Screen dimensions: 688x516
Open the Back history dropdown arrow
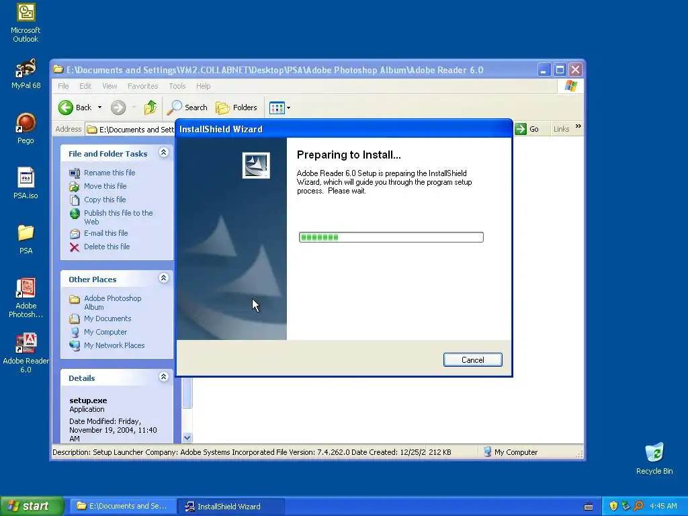click(99, 107)
